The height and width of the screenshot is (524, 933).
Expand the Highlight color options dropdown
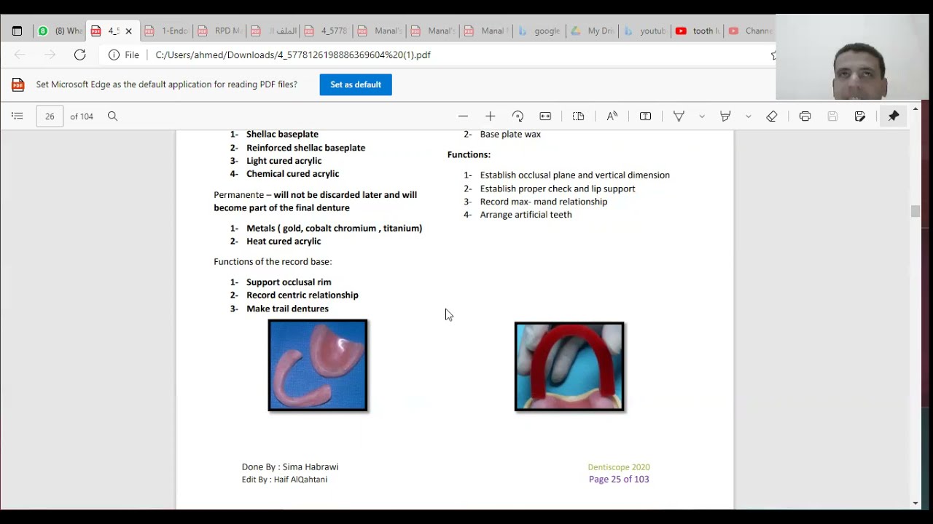coord(748,116)
